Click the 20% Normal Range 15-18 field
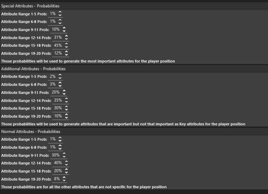The image size is (268, 194). 58,171
